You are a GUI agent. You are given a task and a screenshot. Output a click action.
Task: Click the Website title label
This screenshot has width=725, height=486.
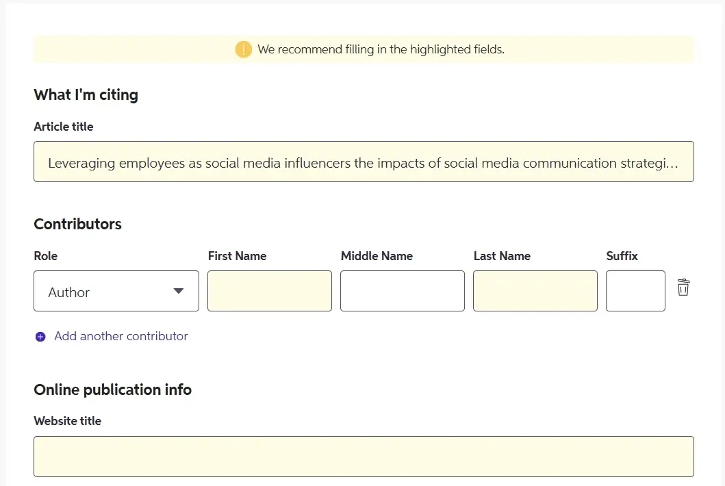point(67,421)
